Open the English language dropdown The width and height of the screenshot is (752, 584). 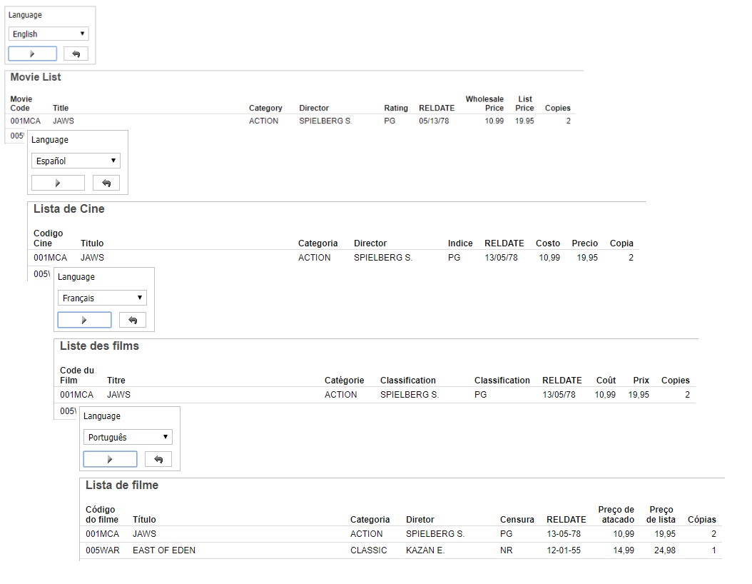49,34
